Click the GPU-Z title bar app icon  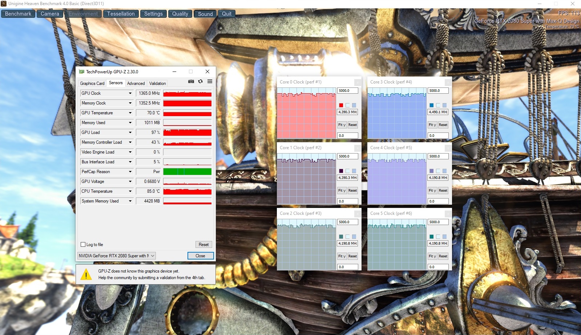pyautogui.click(x=81, y=72)
